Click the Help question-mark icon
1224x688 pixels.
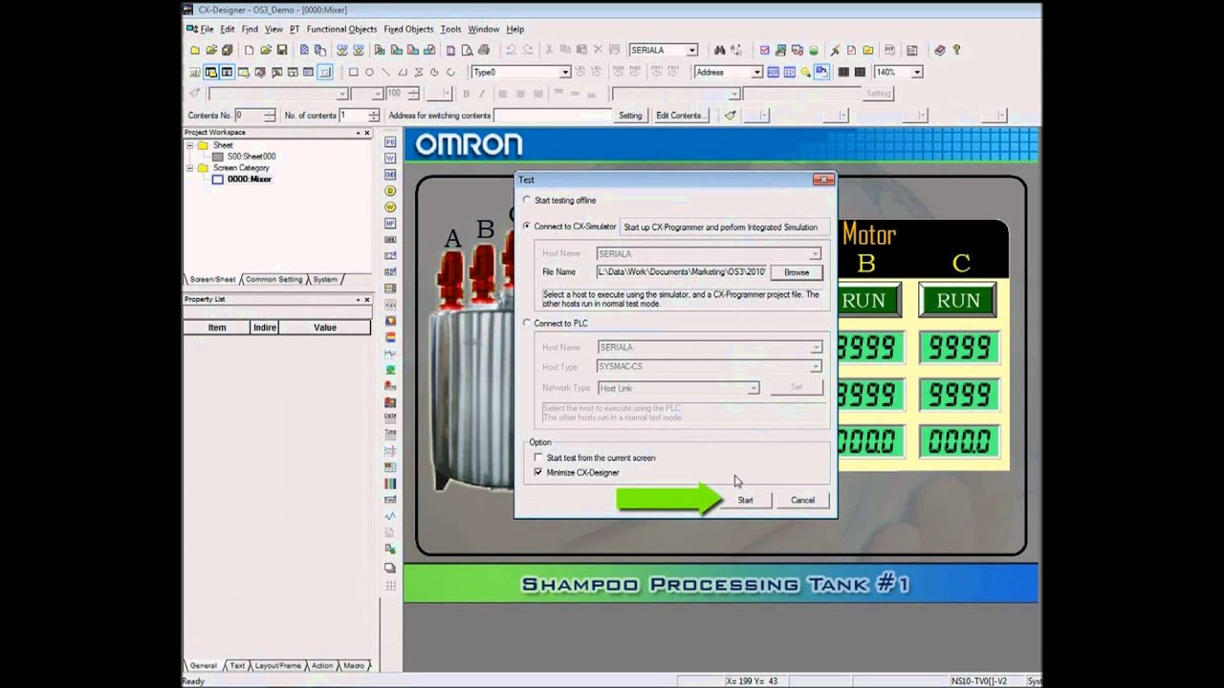(956, 50)
